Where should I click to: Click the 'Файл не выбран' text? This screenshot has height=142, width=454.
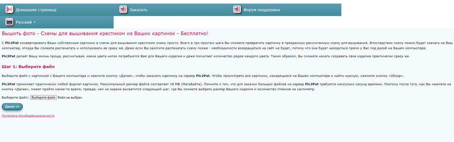[70, 98]
